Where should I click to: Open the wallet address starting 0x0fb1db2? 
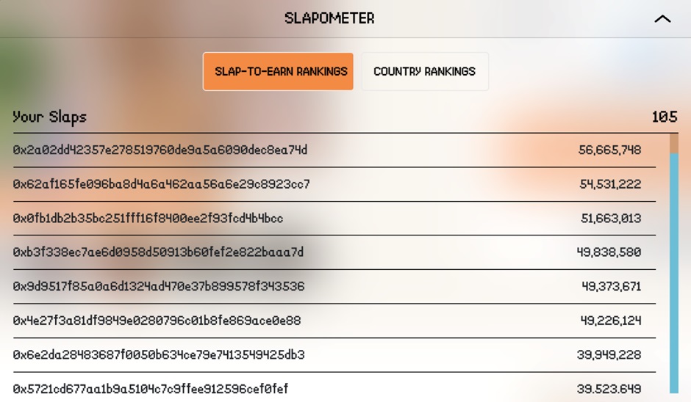148,218
